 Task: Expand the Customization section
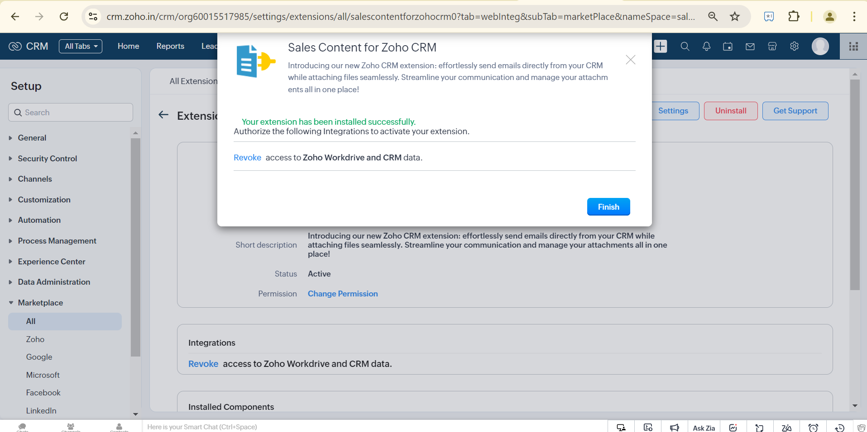(x=44, y=200)
